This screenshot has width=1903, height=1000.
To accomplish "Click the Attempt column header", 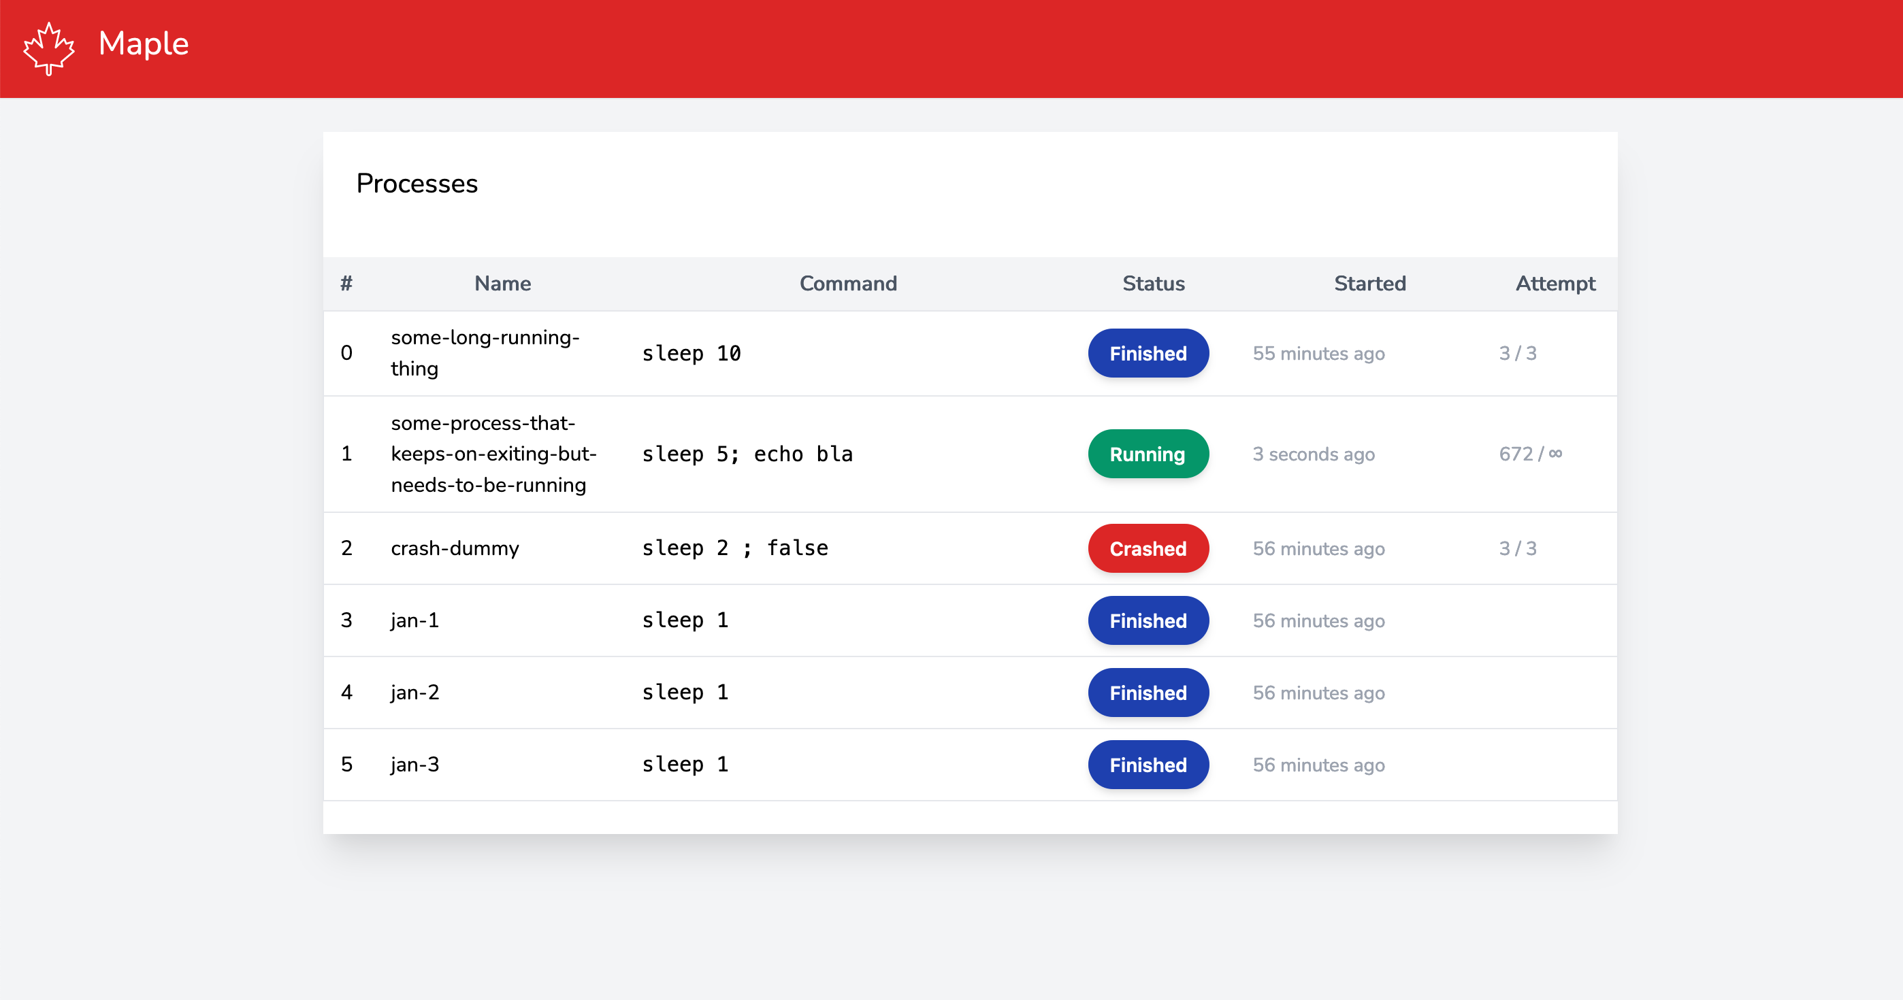I will pos(1555,284).
